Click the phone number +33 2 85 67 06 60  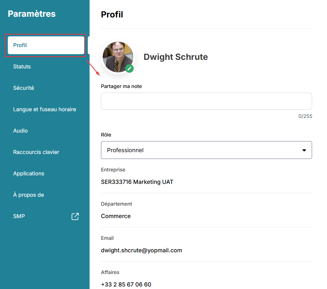(126, 284)
